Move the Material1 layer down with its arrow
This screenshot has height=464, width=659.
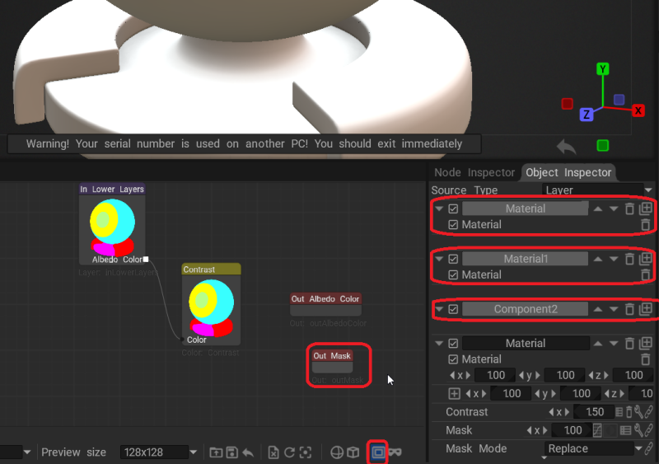click(x=614, y=259)
